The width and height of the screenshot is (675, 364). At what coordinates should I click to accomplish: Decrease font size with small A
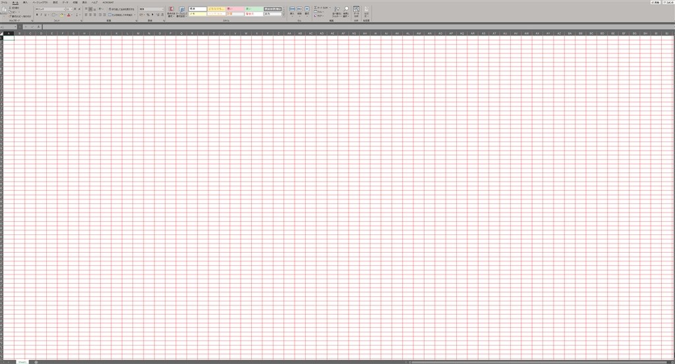click(79, 9)
